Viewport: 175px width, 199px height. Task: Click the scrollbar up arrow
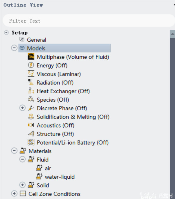pyautogui.click(x=172, y=34)
